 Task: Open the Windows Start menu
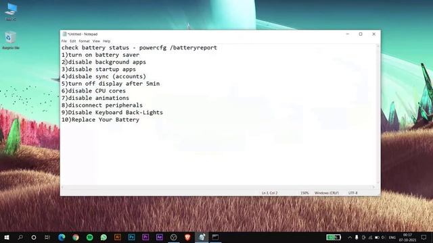pyautogui.click(x=7, y=237)
